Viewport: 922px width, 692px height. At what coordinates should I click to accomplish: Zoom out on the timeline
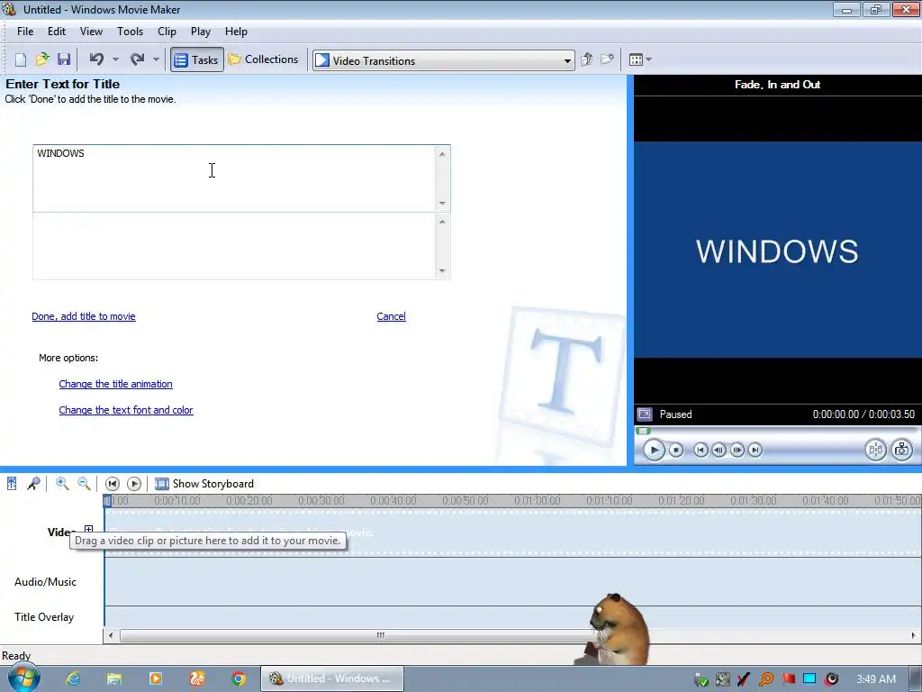tap(84, 484)
